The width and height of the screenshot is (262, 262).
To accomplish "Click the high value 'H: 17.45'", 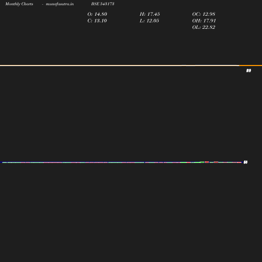I will (x=150, y=14).
